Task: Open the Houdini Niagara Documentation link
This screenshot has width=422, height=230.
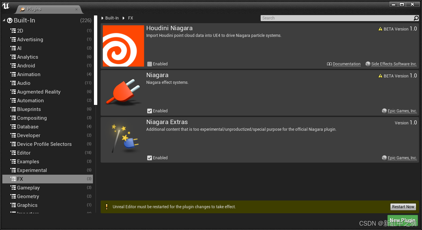Action: pyautogui.click(x=347, y=64)
